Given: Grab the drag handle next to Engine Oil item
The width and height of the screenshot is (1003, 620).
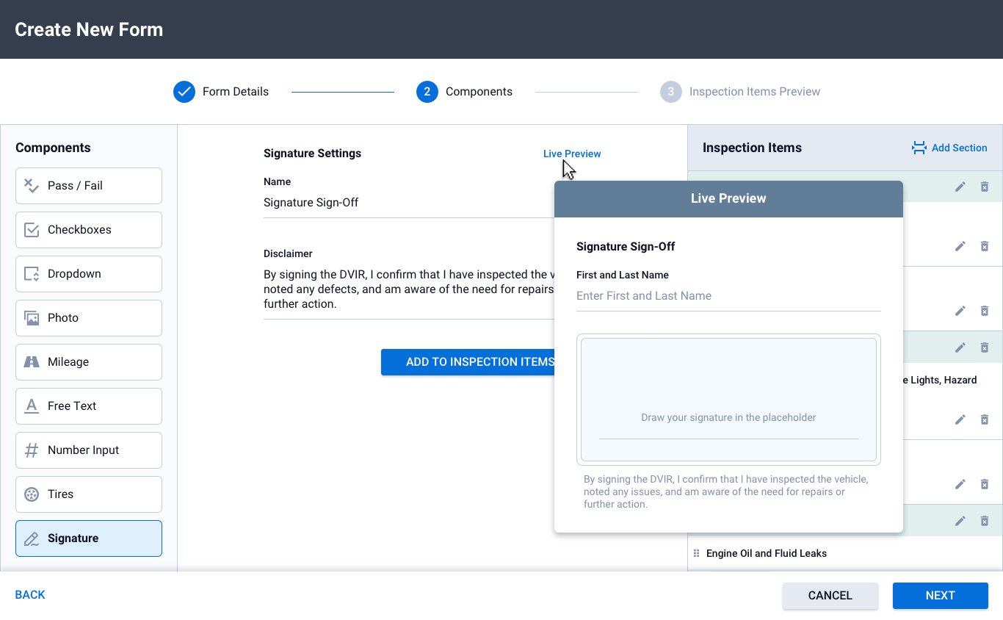Looking at the screenshot, I should point(695,553).
